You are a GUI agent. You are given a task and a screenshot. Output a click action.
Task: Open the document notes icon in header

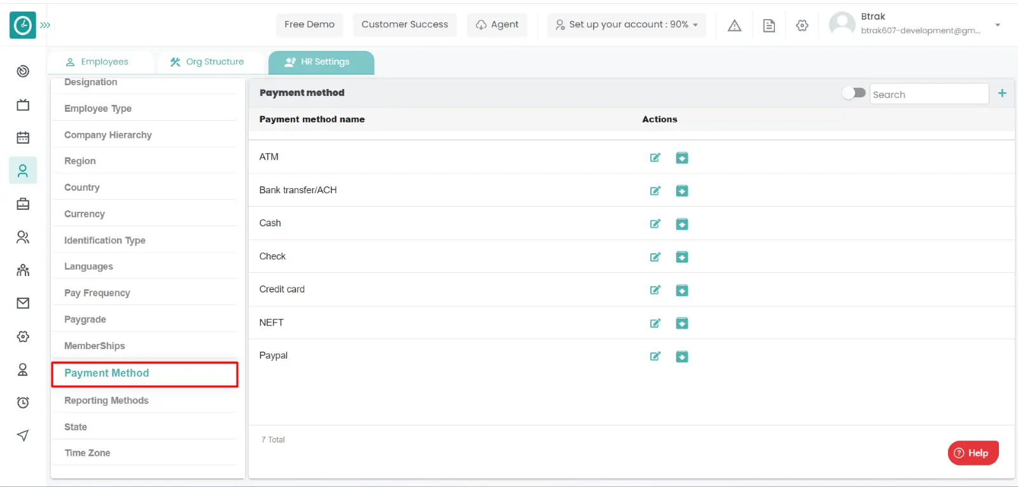pyautogui.click(x=769, y=25)
